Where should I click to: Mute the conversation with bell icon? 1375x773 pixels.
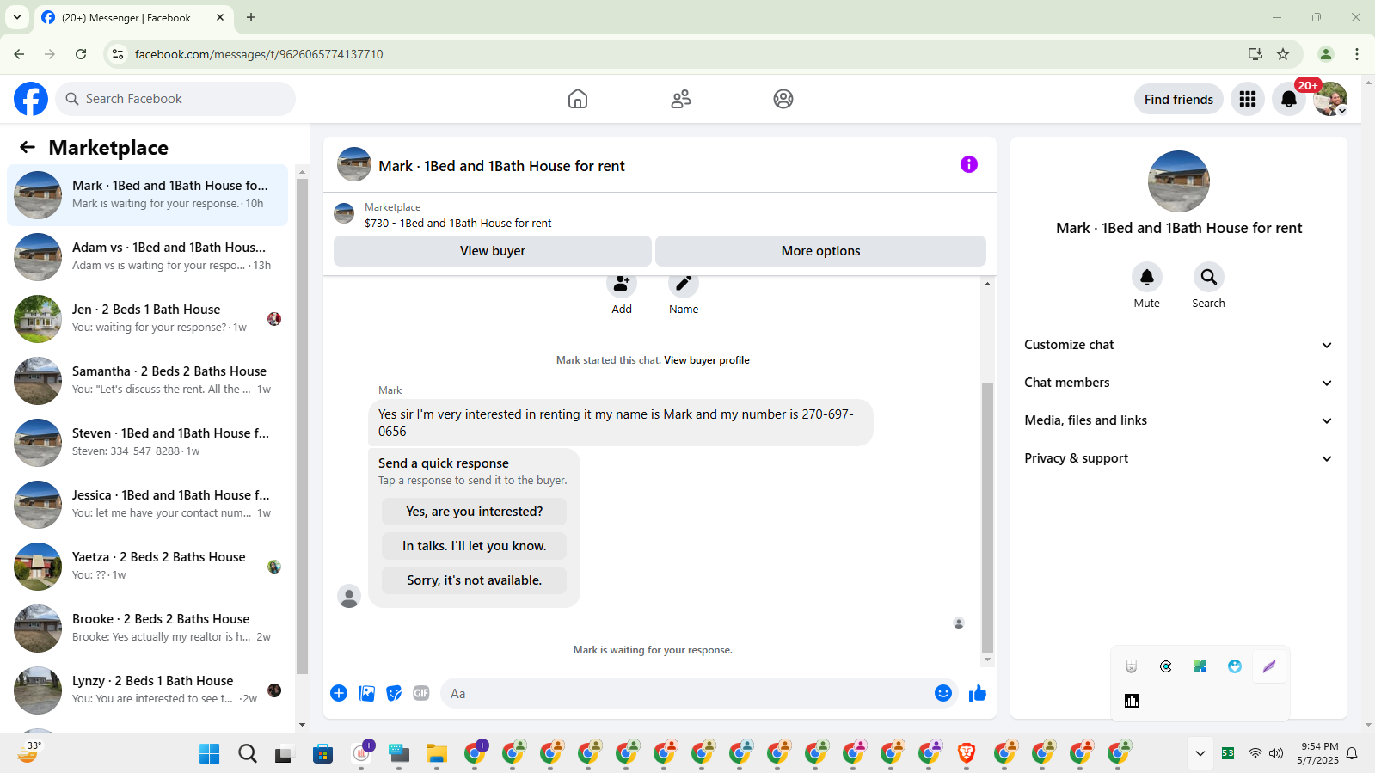(1147, 277)
